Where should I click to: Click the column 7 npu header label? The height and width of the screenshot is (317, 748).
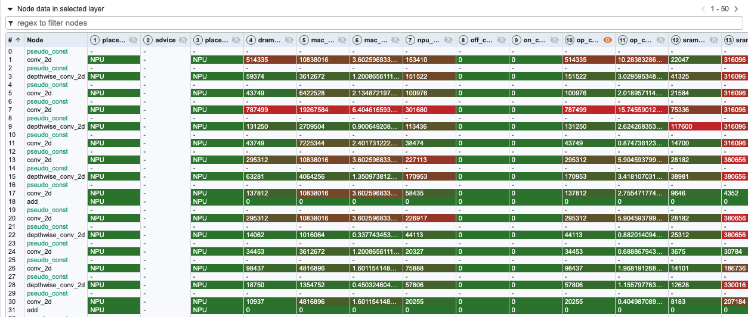429,40
